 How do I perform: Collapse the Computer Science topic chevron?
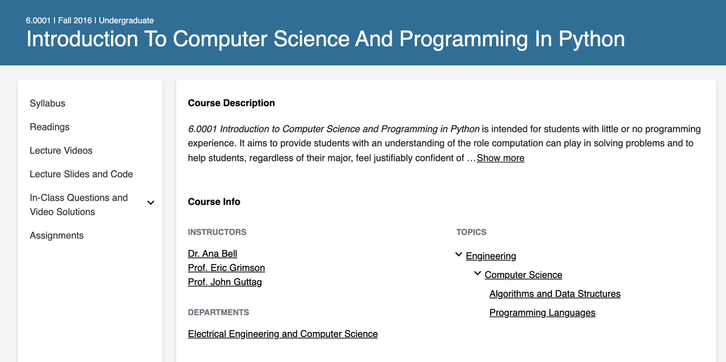[x=478, y=274]
